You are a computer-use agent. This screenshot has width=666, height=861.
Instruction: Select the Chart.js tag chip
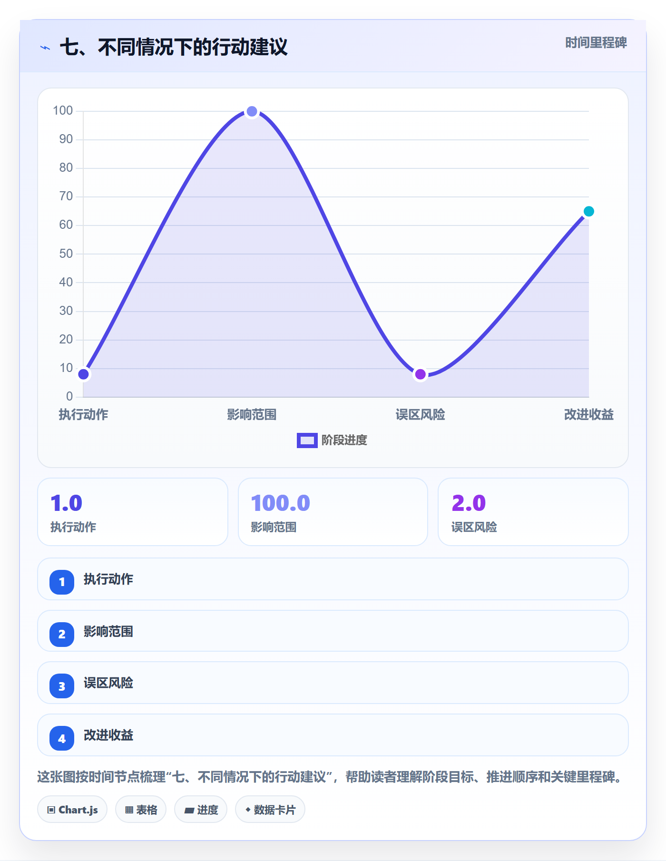(x=72, y=810)
